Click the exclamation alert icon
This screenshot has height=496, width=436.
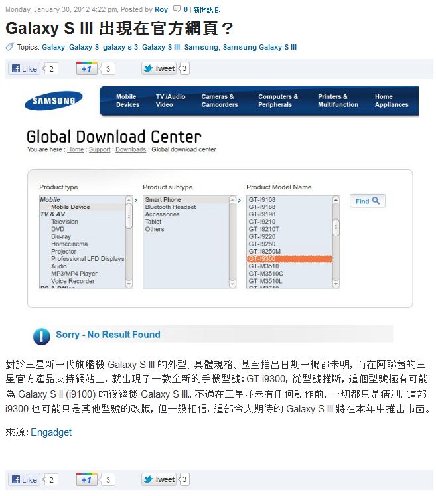click(41, 336)
